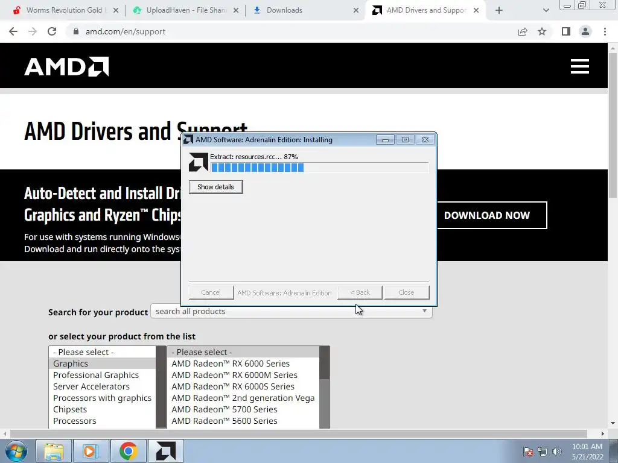The height and width of the screenshot is (463, 618).
Task: Open Chrome side panel icon
Action: click(x=566, y=31)
